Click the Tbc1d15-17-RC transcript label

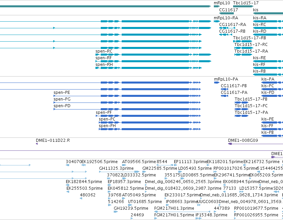point(251,45)
